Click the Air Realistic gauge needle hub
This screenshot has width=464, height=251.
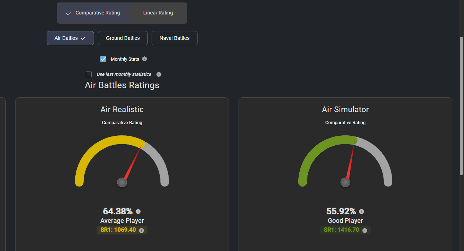pyautogui.click(x=122, y=182)
